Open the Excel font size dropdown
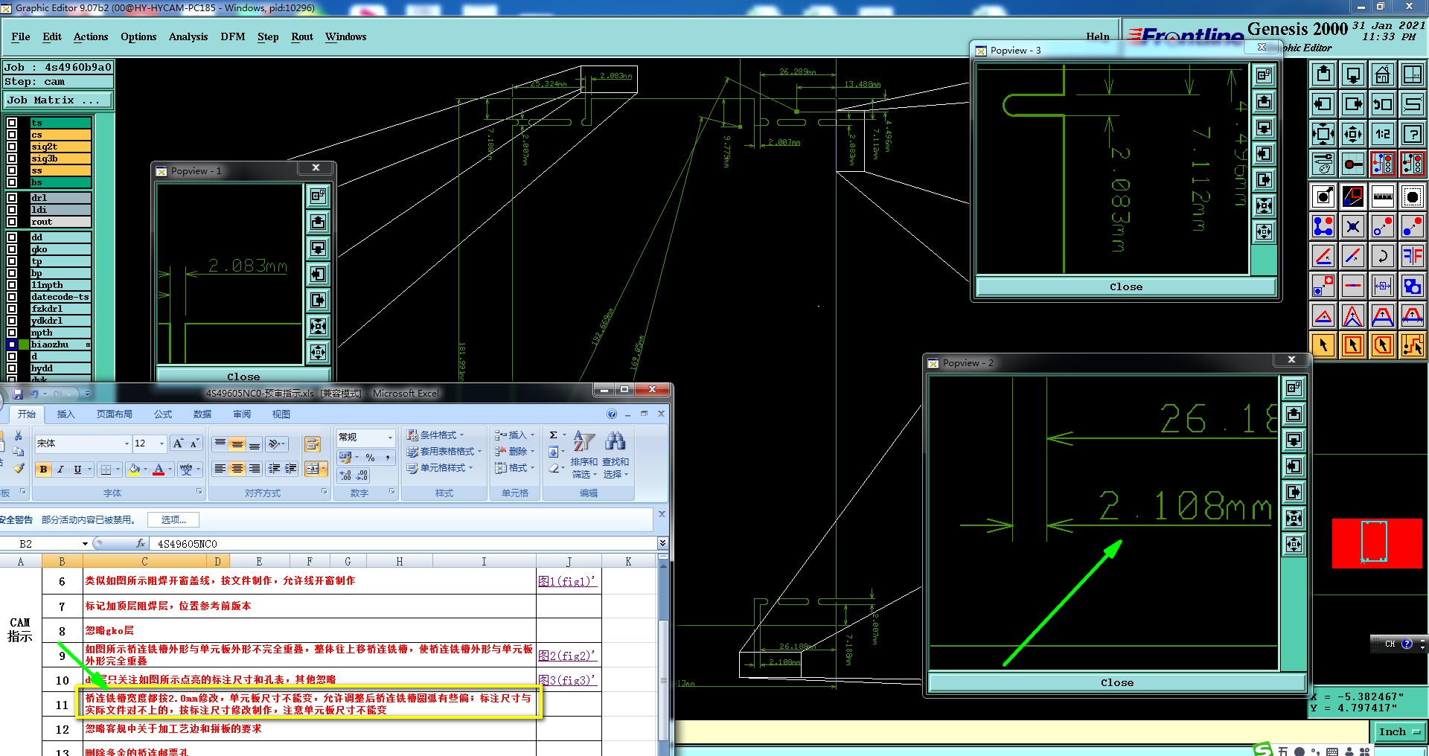The image size is (1429, 756). click(x=162, y=443)
